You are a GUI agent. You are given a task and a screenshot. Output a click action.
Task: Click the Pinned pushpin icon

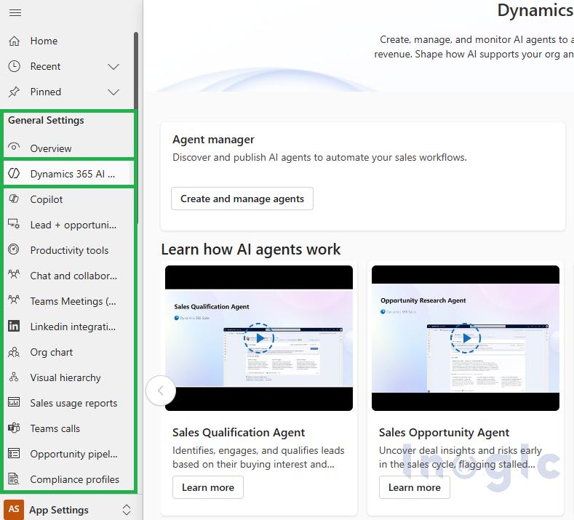click(15, 92)
